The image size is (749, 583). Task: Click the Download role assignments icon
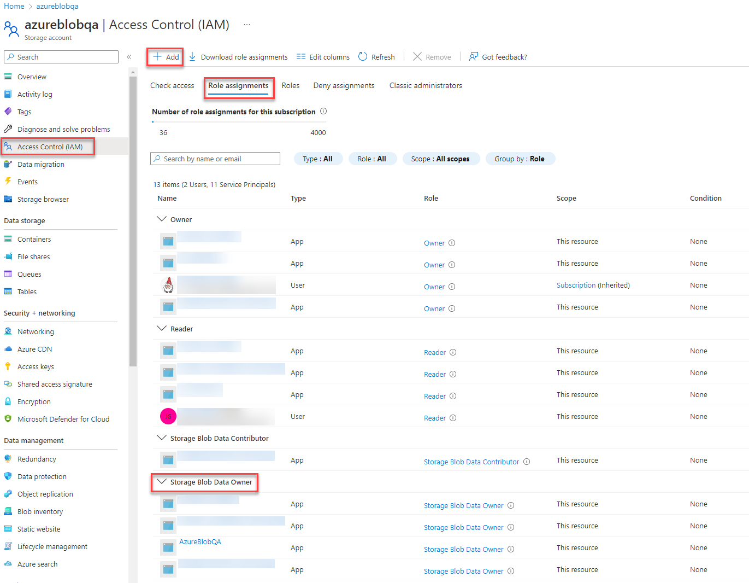[192, 57]
